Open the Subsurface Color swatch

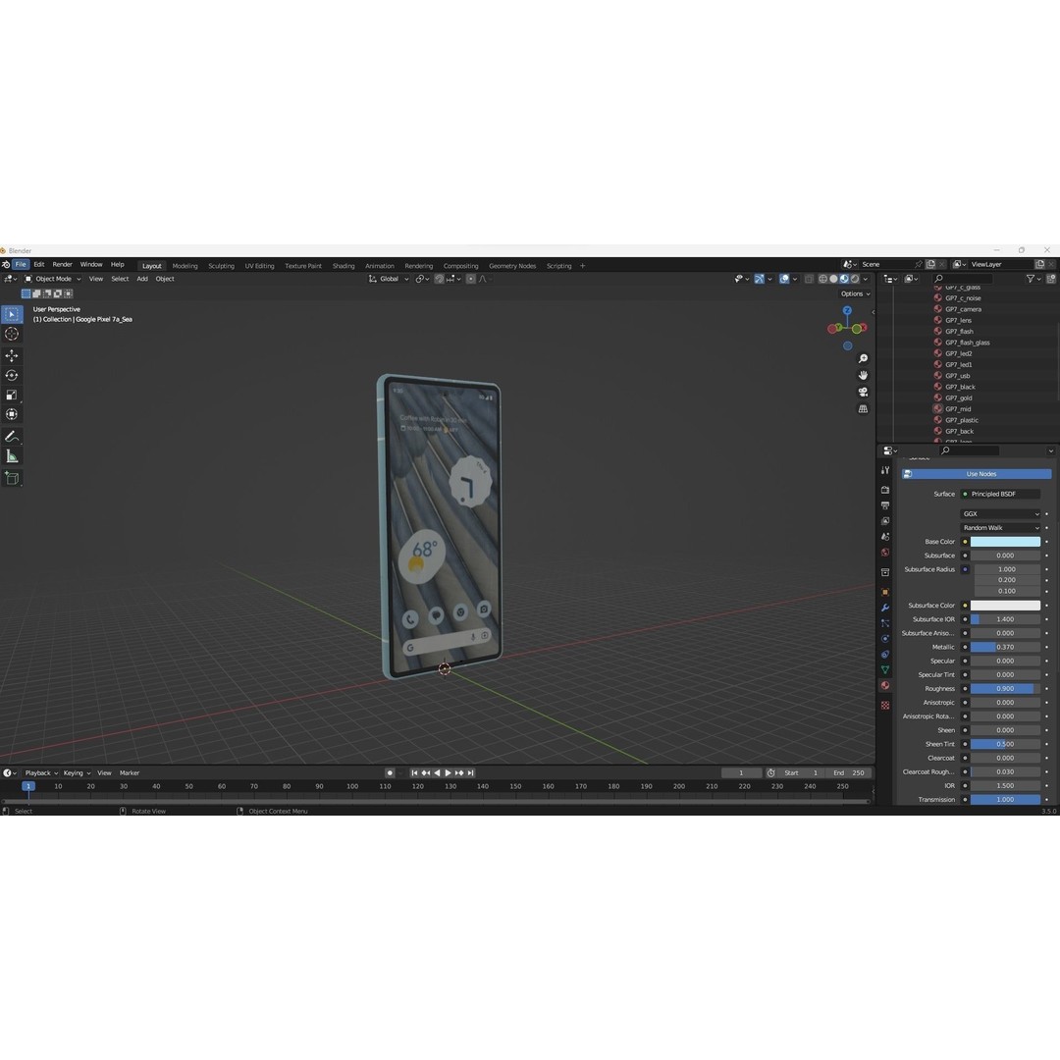[1005, 606]
